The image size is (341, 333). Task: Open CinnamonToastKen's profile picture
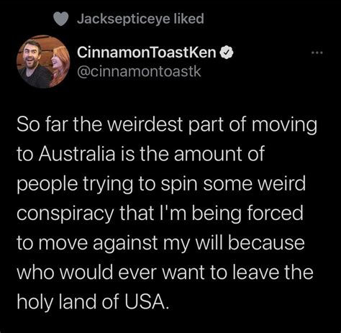[43, 62]
